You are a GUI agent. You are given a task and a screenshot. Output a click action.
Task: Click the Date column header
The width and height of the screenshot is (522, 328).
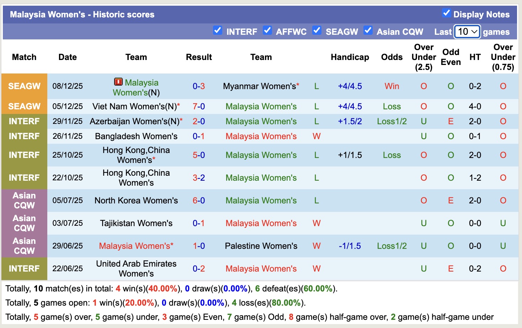click(68, 57)
